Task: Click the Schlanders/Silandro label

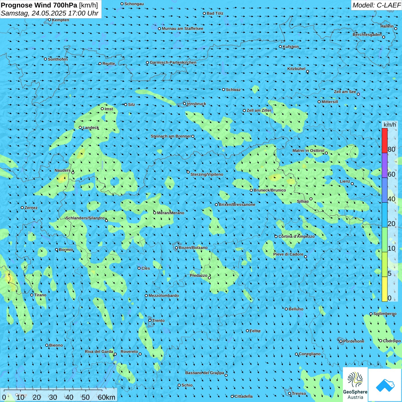Action: click(x=85, y=218)
